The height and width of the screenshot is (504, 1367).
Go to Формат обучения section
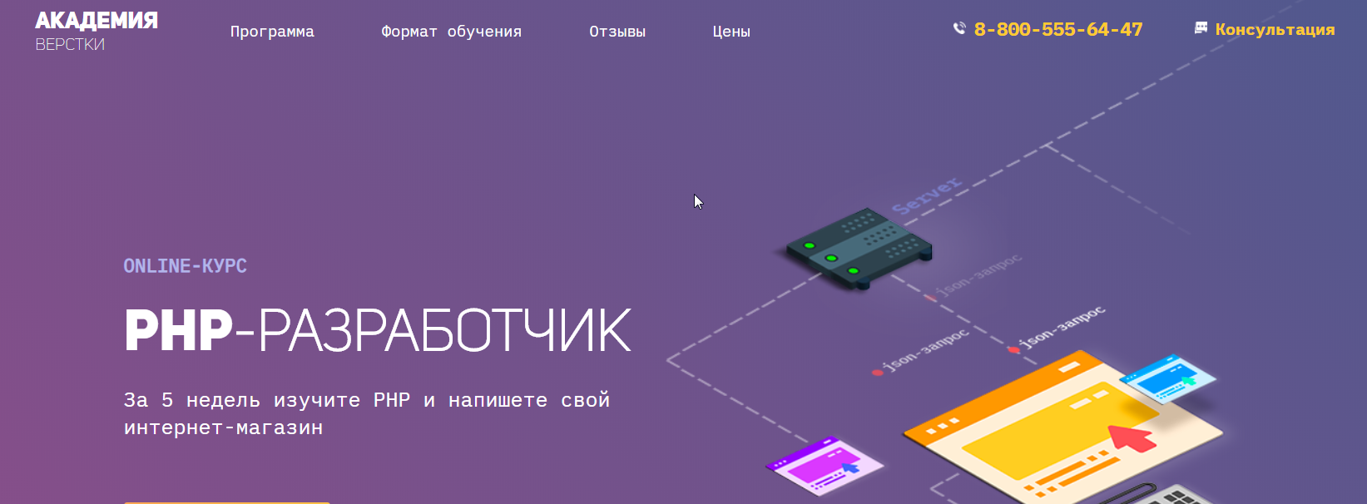point(451,32)
